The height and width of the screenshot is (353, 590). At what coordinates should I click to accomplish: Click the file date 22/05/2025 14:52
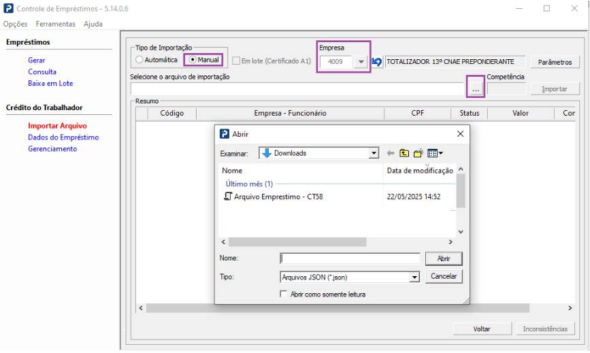click(x=414, y=197)
